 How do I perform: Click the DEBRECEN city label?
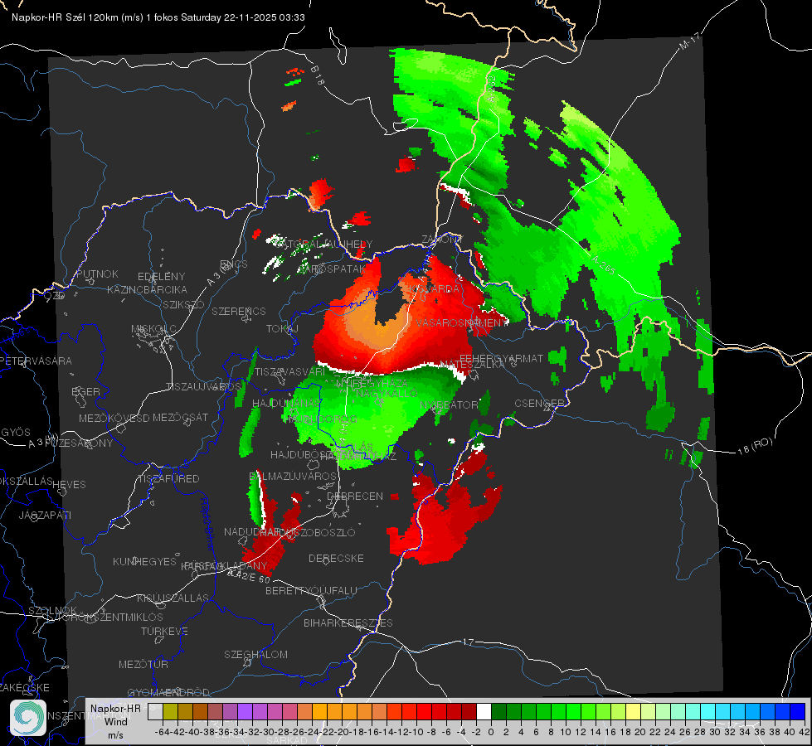(x=355, y=496)
